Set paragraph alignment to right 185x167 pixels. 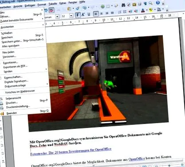click(107, 13)
